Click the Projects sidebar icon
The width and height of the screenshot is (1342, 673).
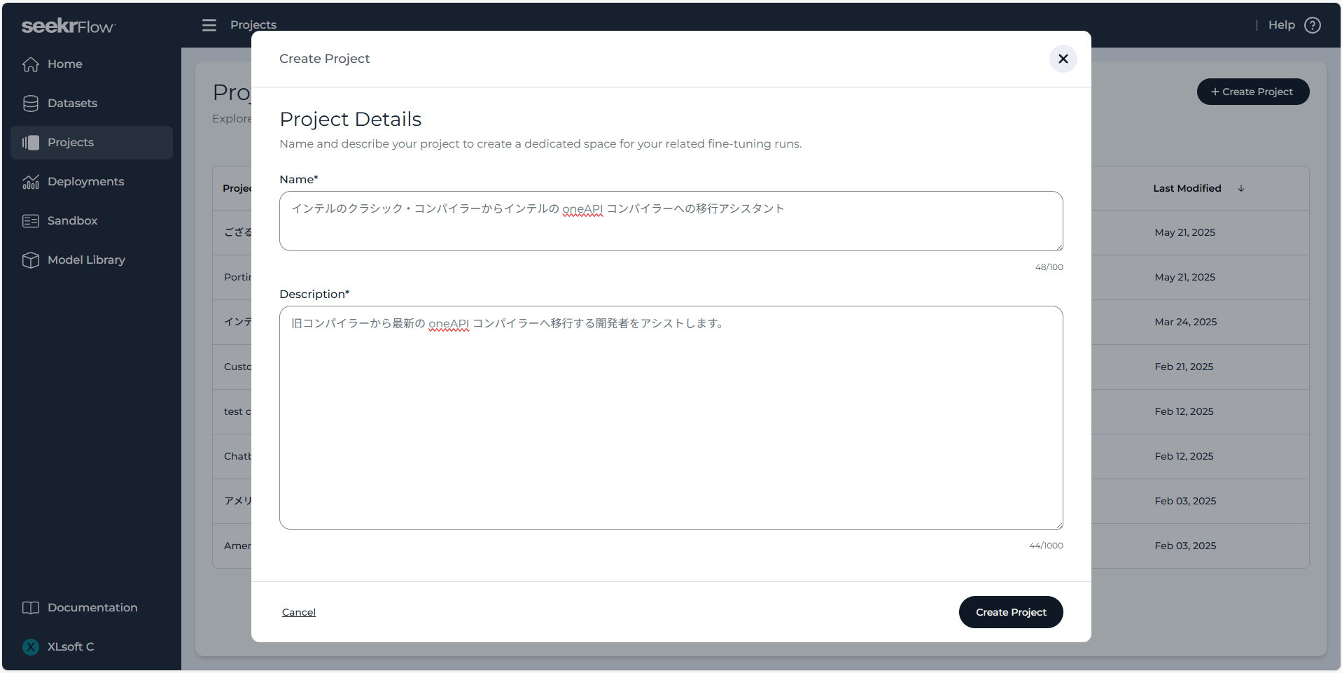[31, 143]
